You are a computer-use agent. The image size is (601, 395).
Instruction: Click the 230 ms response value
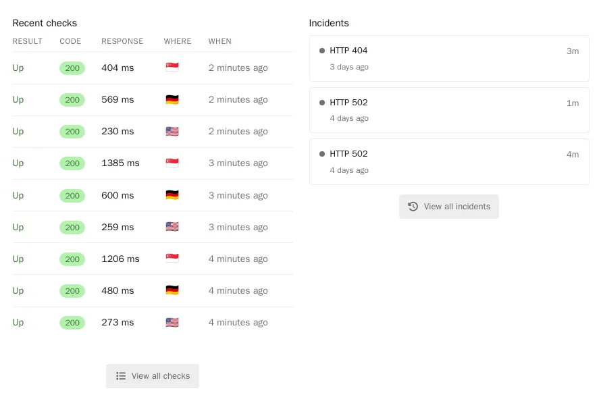point(117,132)
